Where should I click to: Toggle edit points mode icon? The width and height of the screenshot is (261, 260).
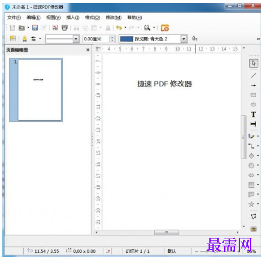point(253,216)
